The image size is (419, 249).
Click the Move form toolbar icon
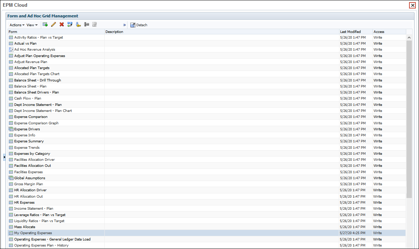pyautogui.click(x=70, y=24)
